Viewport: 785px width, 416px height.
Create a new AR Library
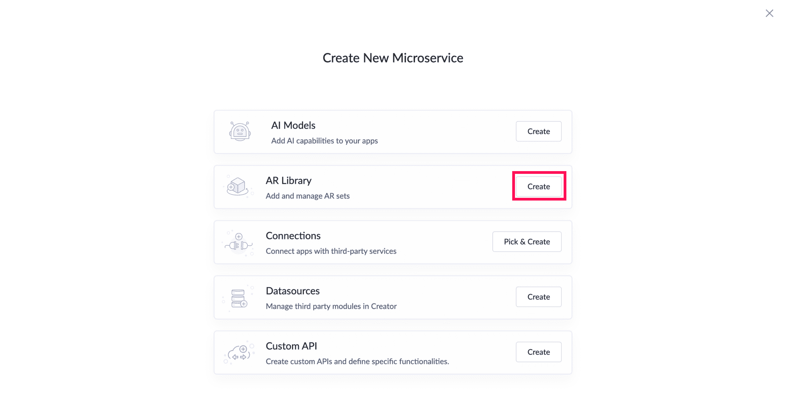pyautogui.click(x=539, y=186)
